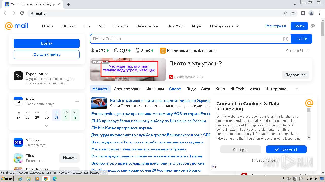Expand the Гороскоп chevron
Screen dimensions: 325x182
[47, 74]
